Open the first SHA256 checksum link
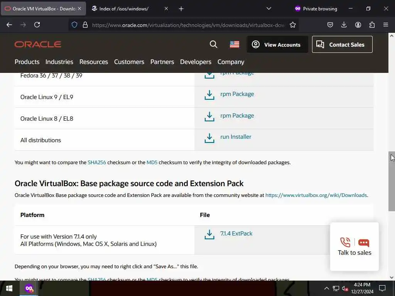This screenshot has width=395, height=296. pos(97,163)
